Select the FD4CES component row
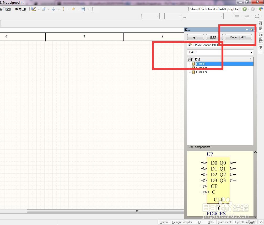Viewport: 264px width, 225px height. pos(220,72)
